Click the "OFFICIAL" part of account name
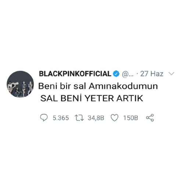Screen dimensions: 188x188 [95, 74]
